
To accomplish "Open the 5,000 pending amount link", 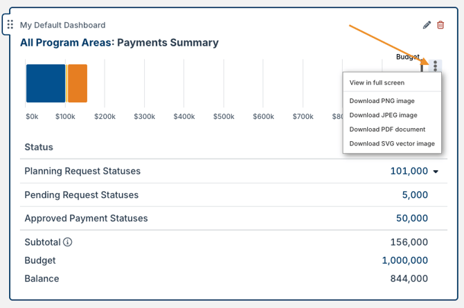I will pos(415,194).
